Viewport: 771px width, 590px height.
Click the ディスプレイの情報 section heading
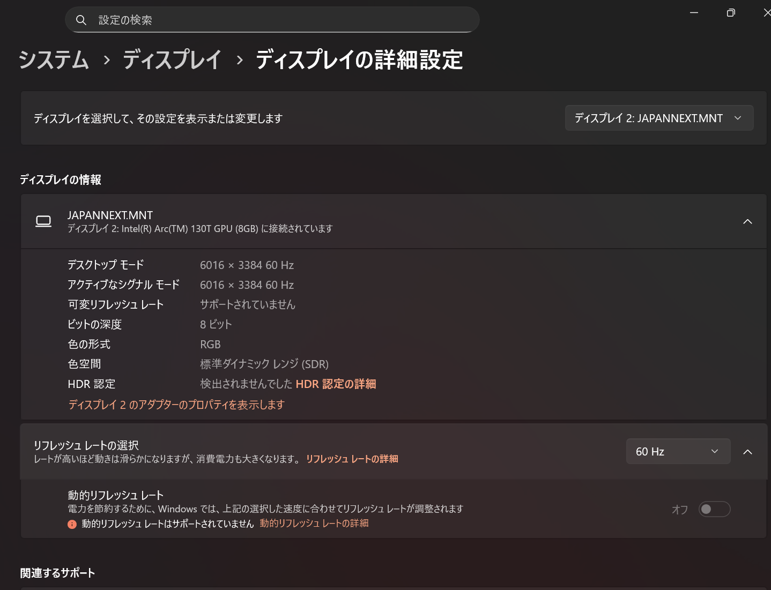[x=61, y=180]
